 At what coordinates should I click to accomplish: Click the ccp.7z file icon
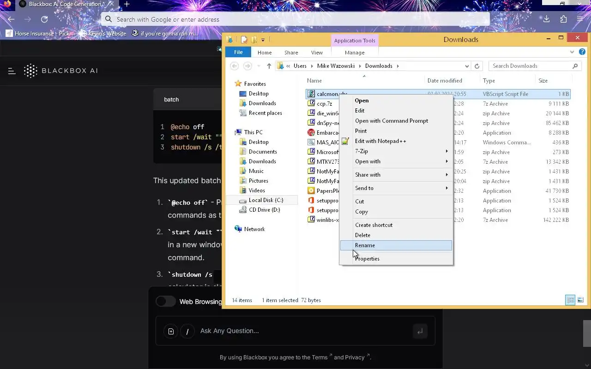(x=311, y=104)
